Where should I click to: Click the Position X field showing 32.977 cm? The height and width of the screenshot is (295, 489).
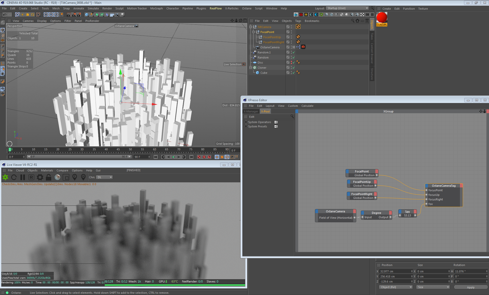396,271
